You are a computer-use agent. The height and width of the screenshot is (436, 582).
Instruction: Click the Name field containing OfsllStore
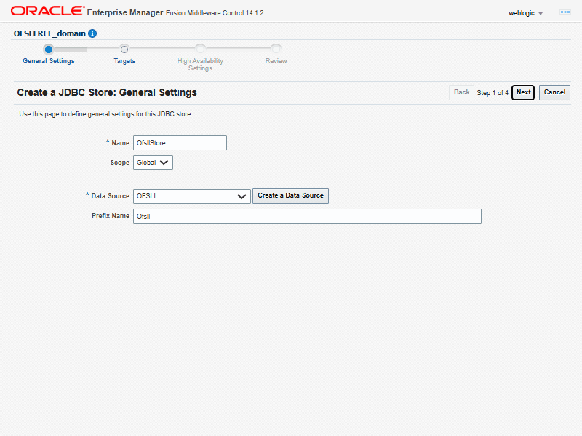click(180, 142)
